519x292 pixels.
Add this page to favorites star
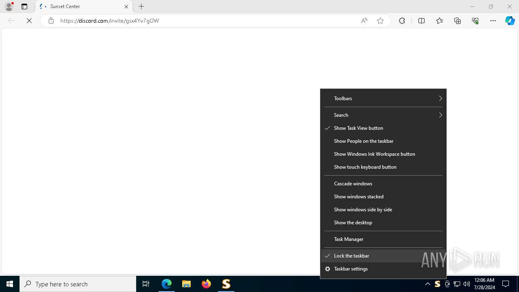click(x=380, y=21)
